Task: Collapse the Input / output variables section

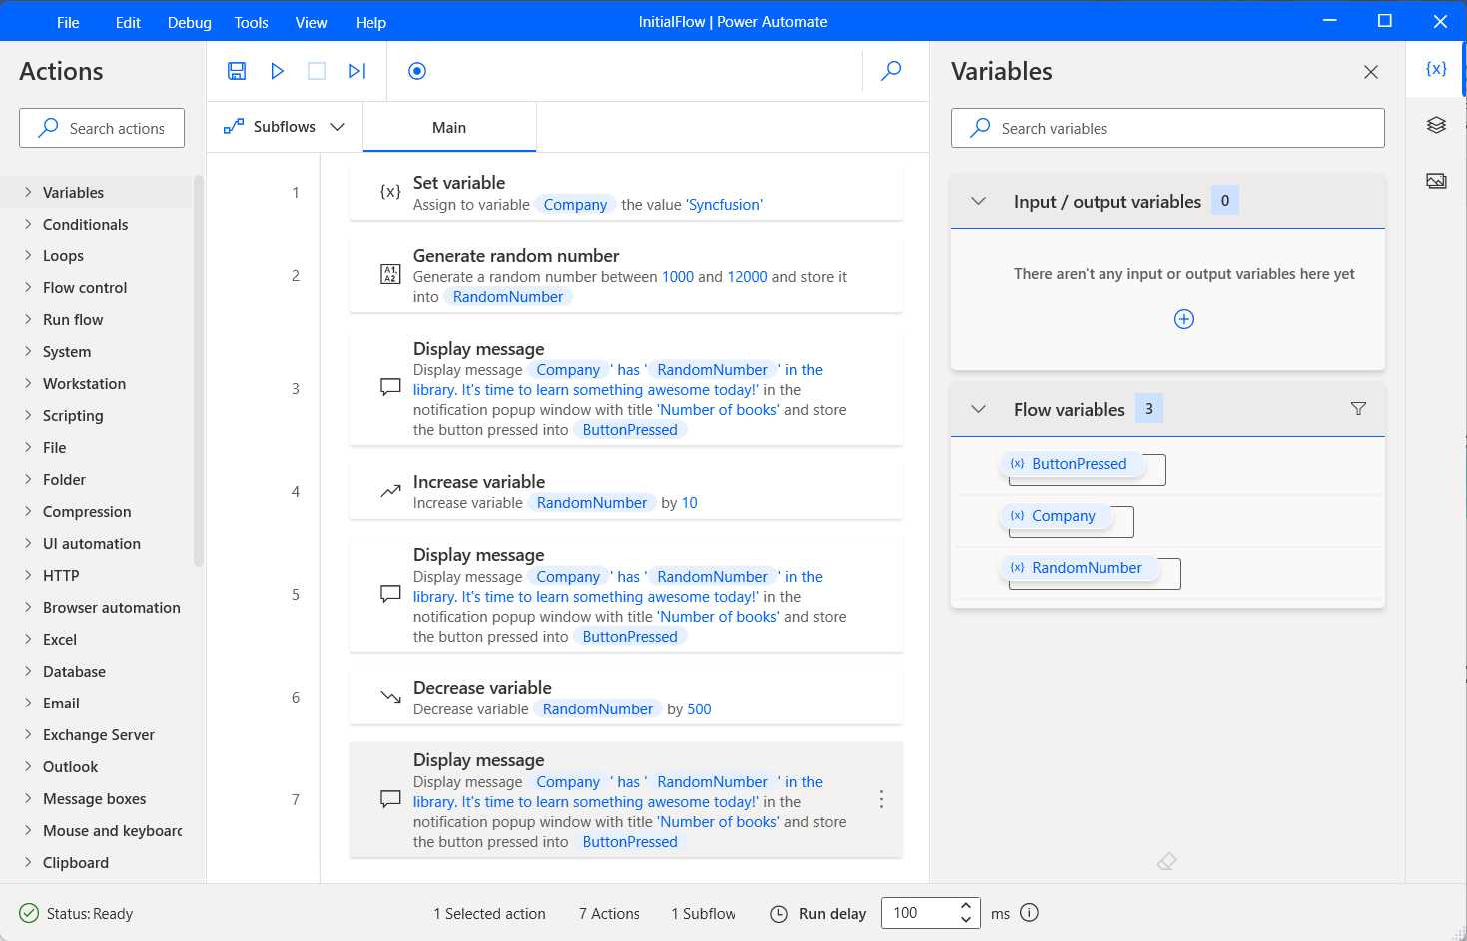Action: 979,201
